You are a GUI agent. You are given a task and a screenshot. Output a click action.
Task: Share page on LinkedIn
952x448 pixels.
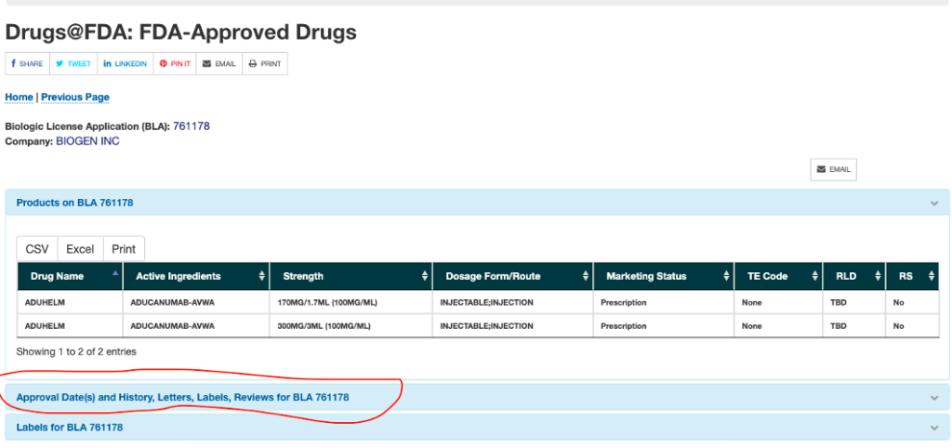pos(126,64)
